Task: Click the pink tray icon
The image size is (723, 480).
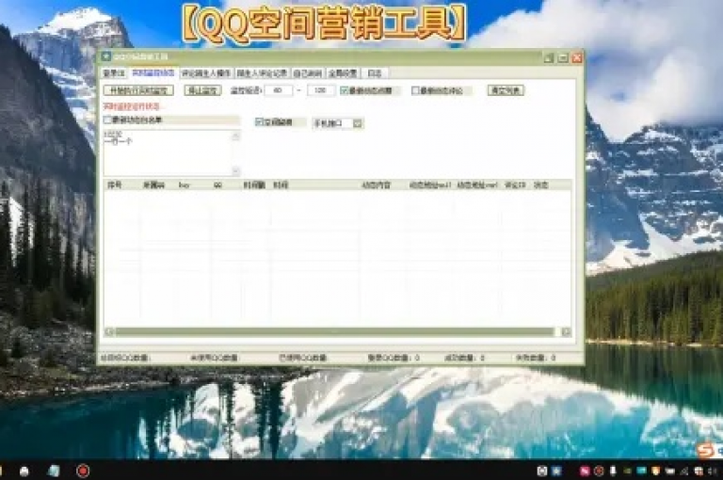Action: point(585,471)
